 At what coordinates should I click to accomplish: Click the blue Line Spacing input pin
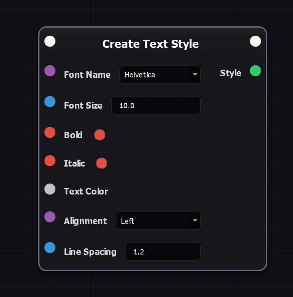(x=50, y=248)
